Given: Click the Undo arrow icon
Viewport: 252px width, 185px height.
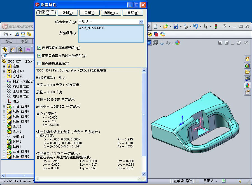Looking at the screenshot, I should click(195, 26).
